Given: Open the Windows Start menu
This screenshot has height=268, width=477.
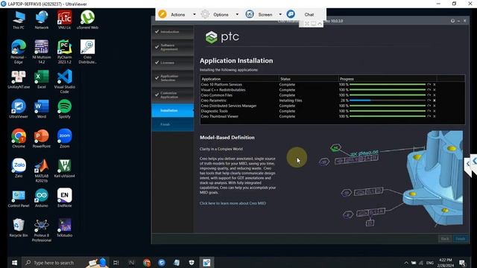Looking at the screenshot, I should (14, 263).
